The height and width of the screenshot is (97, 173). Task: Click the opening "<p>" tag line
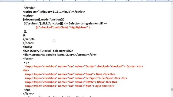(x=26, y=63)
